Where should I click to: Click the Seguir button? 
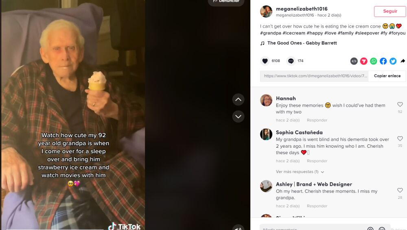pos(390,11)
